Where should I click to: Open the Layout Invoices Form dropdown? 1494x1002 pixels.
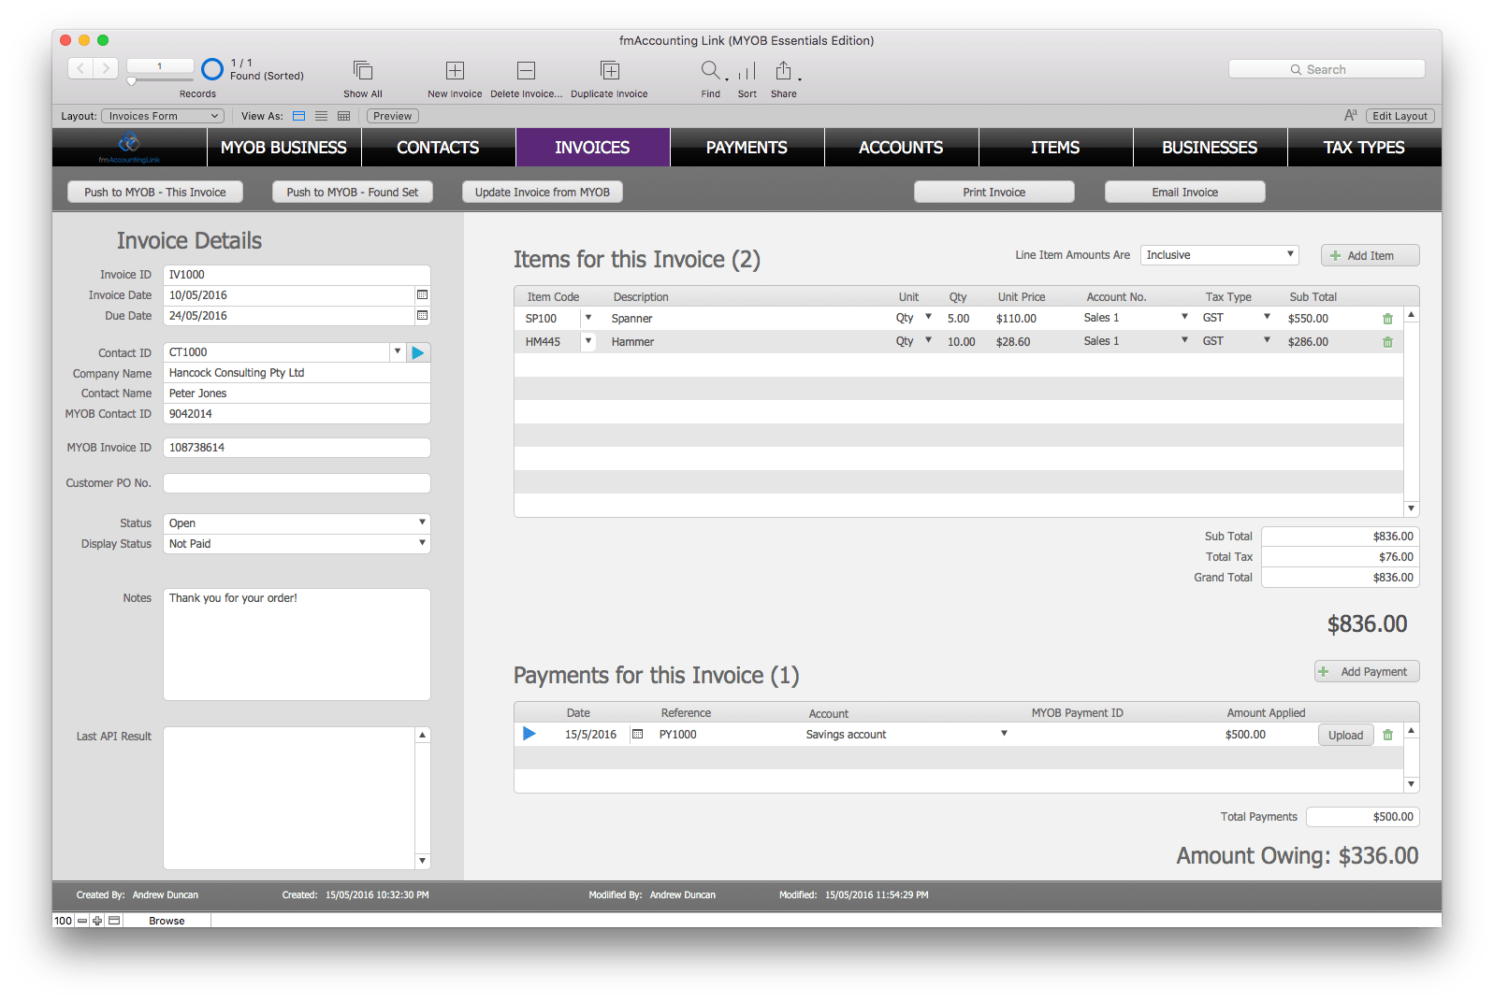pyautogui.click(x=163, y=116)
